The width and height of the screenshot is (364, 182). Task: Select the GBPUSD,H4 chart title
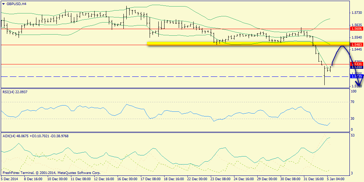click(x=16, y=4)
